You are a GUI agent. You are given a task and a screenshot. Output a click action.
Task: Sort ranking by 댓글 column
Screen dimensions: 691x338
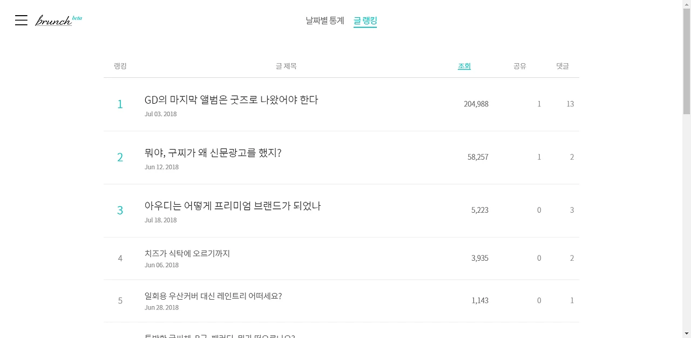pyautogui.click(x=563, y=66)
